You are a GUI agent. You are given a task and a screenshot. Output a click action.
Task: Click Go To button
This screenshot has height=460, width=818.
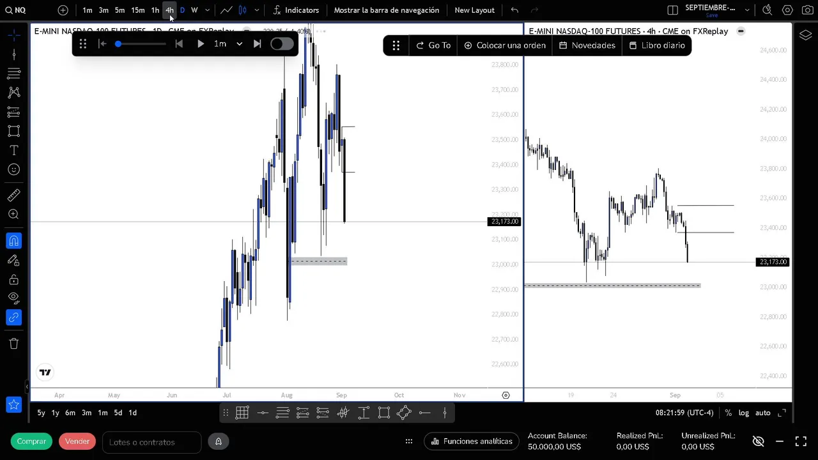(x=433, y=45)
